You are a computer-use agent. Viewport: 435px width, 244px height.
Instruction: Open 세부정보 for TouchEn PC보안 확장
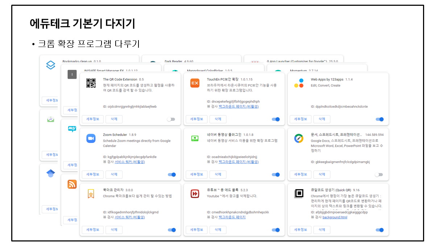click(197, 119)
